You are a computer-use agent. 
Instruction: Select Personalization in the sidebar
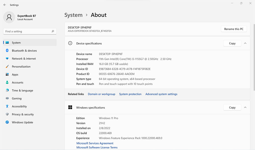coord(30,67)
